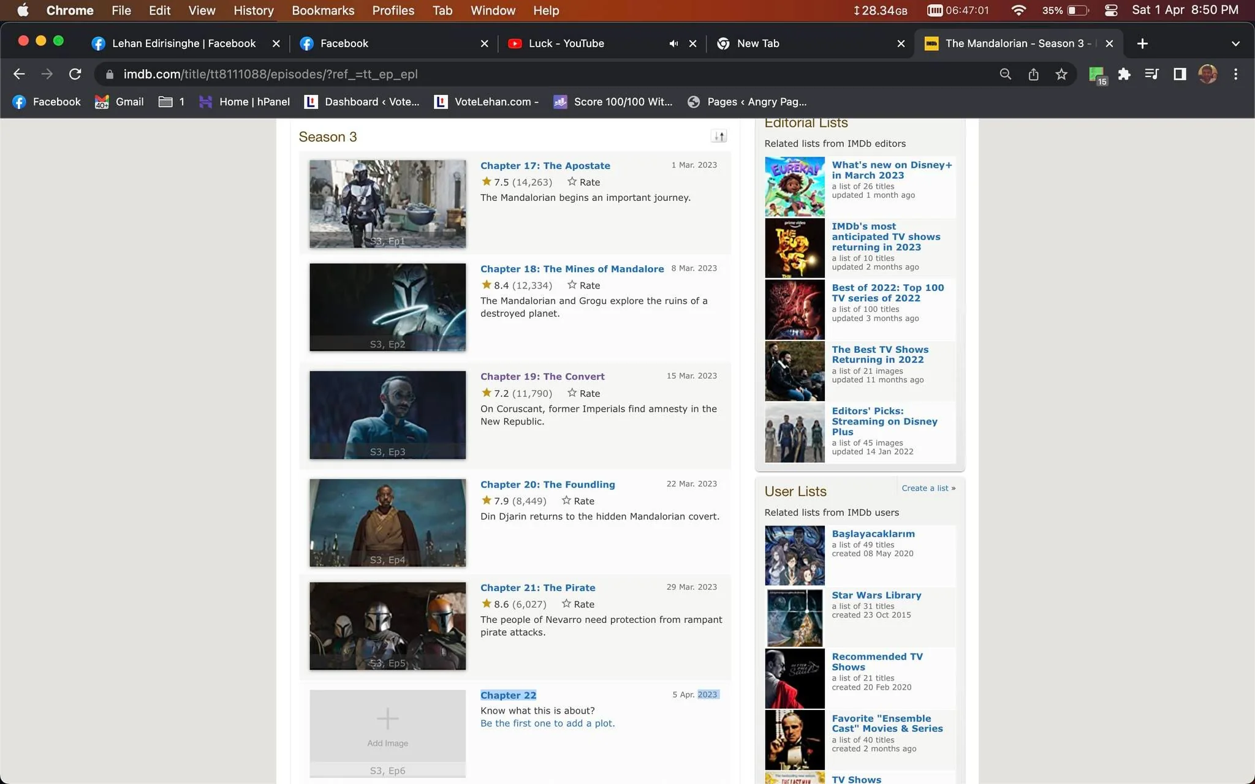This screenshot has width=1255, height=784.
Task: Rate Chapter 17: The Apostate star
Action: click(x=583, y=182)
